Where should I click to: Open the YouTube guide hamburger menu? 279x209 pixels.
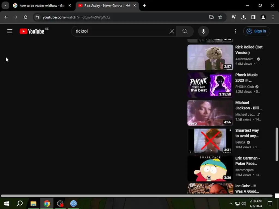tap(10, 31)
